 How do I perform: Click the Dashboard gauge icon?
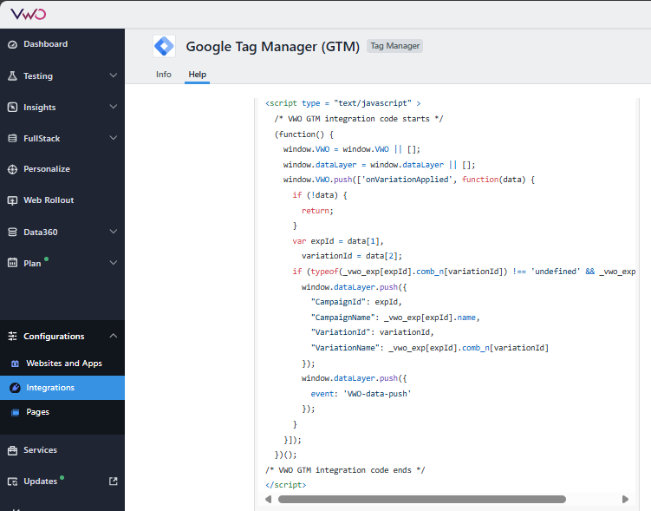click(x=12, y=44)
